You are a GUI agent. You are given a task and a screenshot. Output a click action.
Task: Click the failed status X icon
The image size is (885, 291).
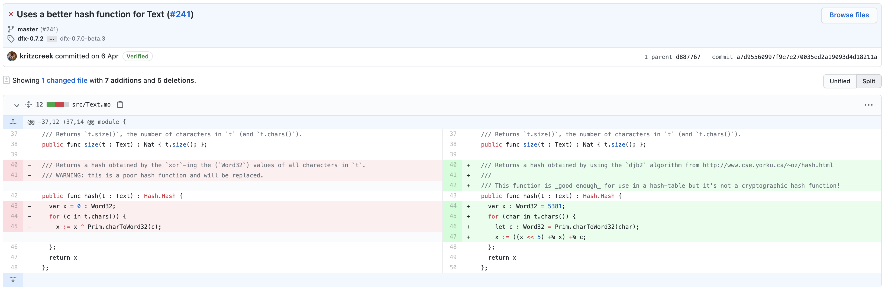(x=11, y=14)
